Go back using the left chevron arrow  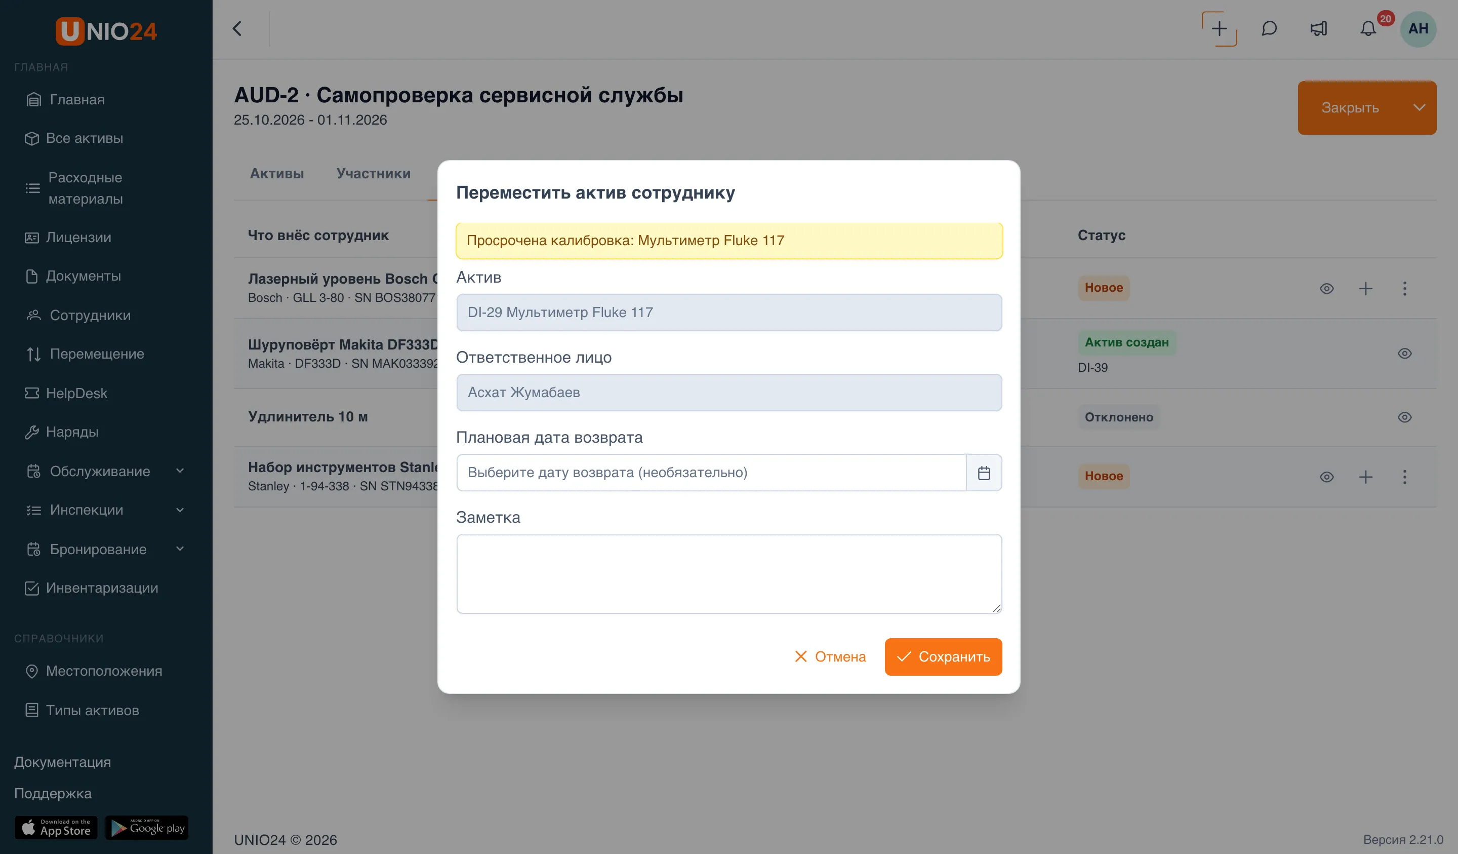click(x=237, y=28)
